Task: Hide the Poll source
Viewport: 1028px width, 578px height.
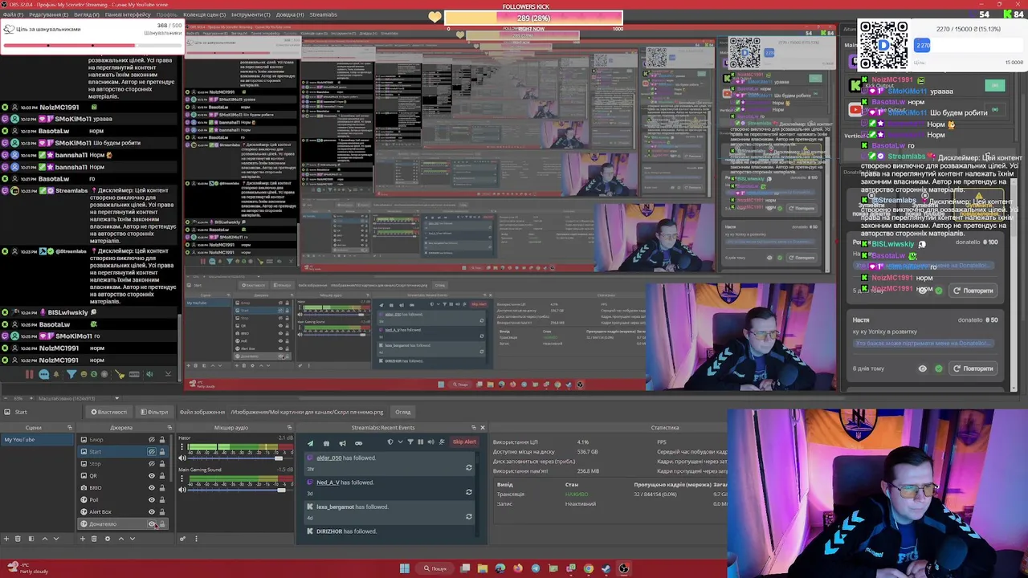Action: tap(152, 500)
